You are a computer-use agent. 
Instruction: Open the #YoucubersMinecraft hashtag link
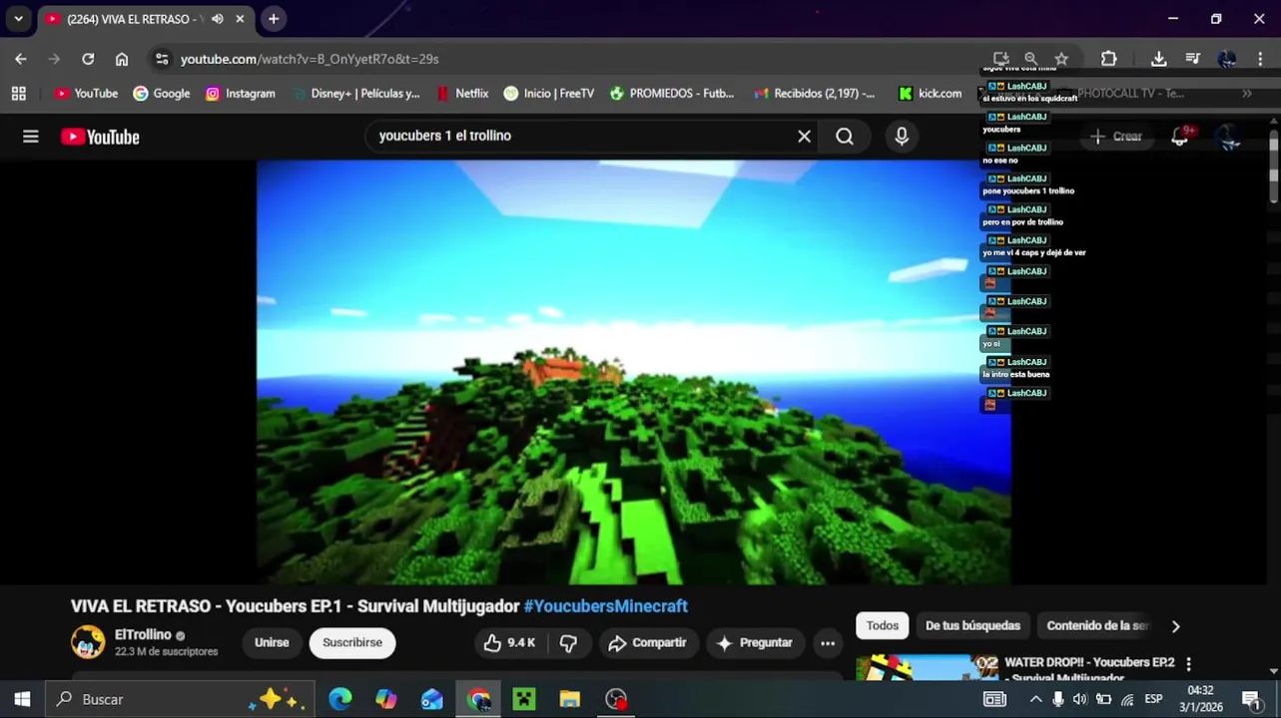[x=605, y=606]
